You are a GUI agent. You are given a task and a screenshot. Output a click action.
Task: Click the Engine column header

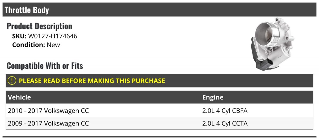tap(213, 97)
